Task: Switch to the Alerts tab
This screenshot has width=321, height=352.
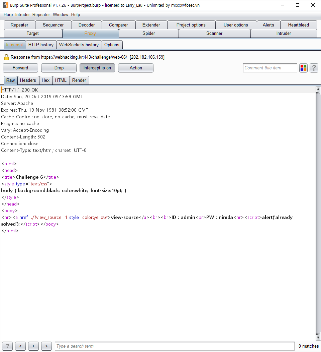Action: pos(269,25)
